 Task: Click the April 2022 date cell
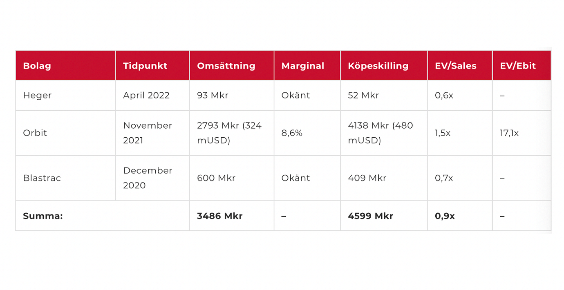[x=146, y=95]
